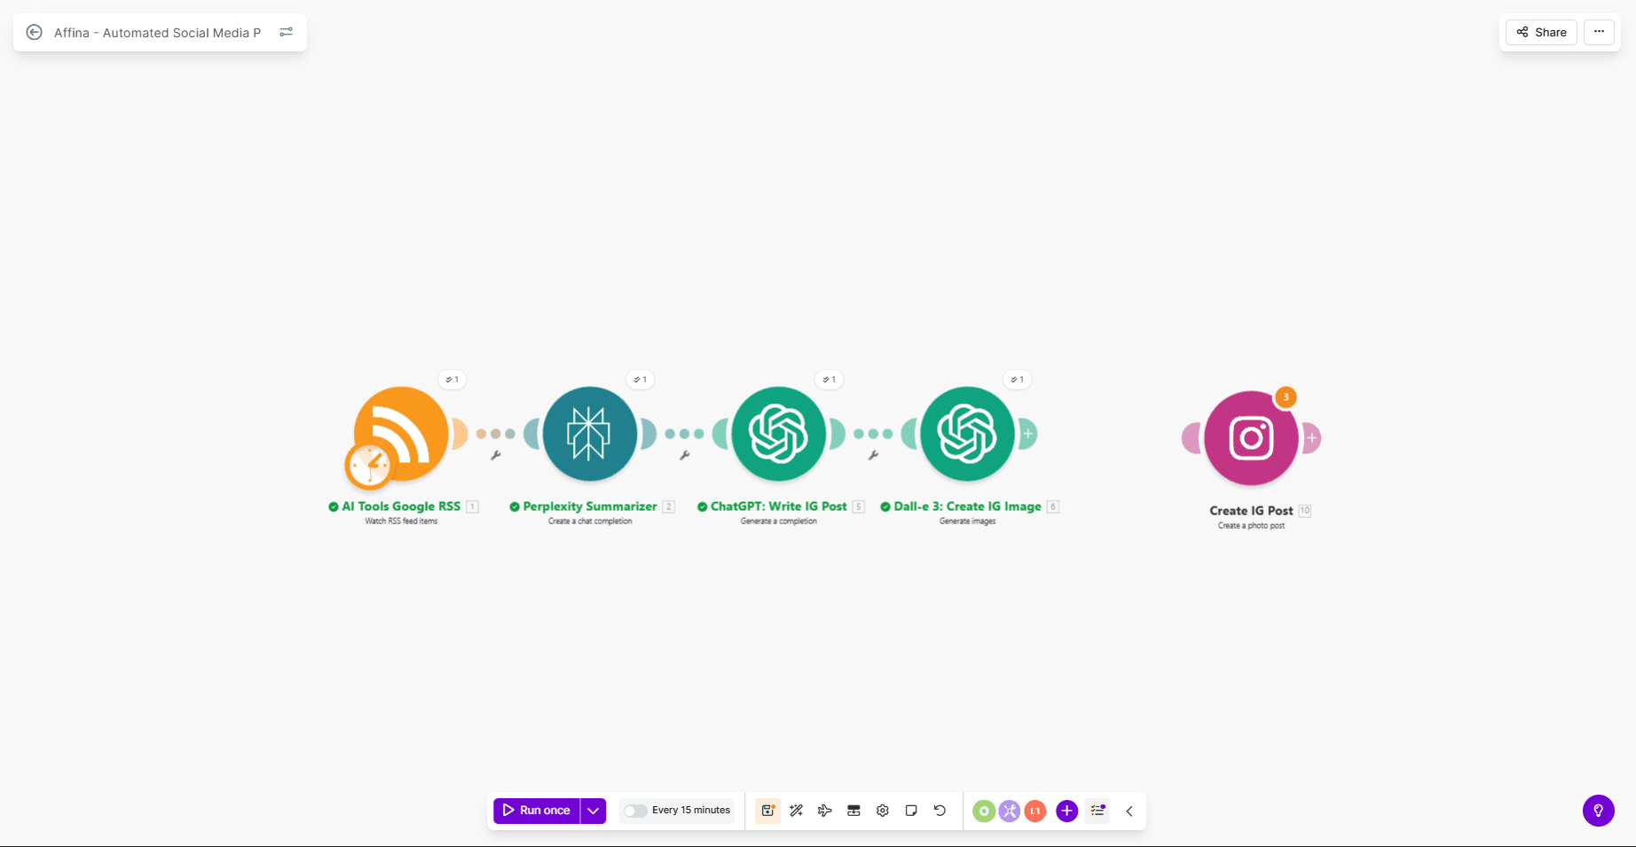Toggle the scenario details list panel

pos(1097,810)
